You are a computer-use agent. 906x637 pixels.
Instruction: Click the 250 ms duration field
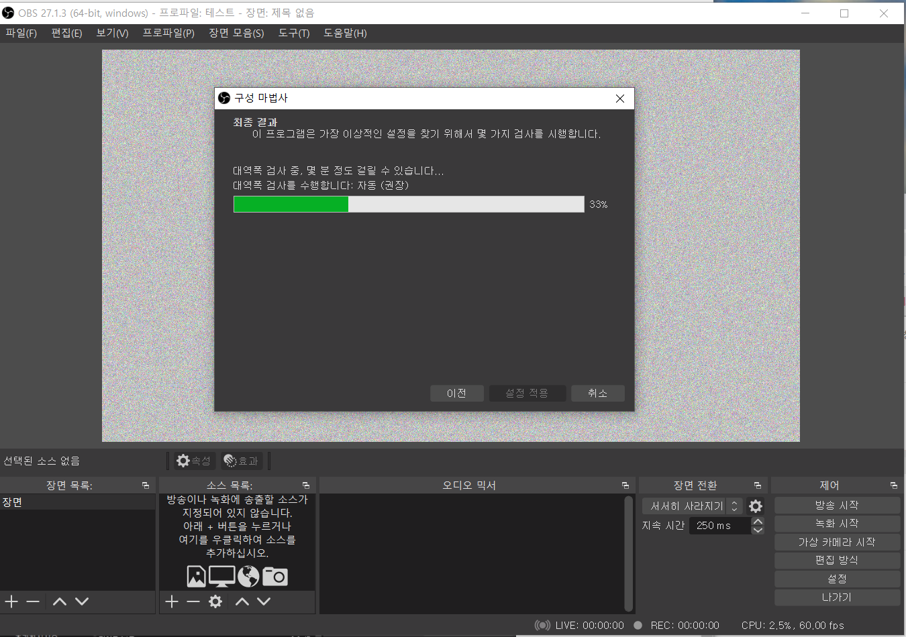pos(720,526)
